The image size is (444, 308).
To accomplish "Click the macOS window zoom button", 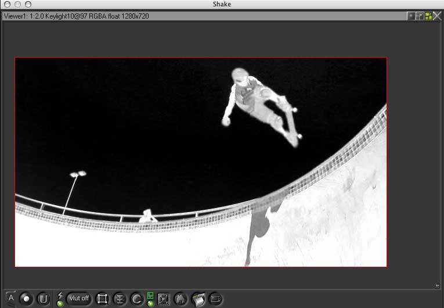I will (x=28, y=4).
